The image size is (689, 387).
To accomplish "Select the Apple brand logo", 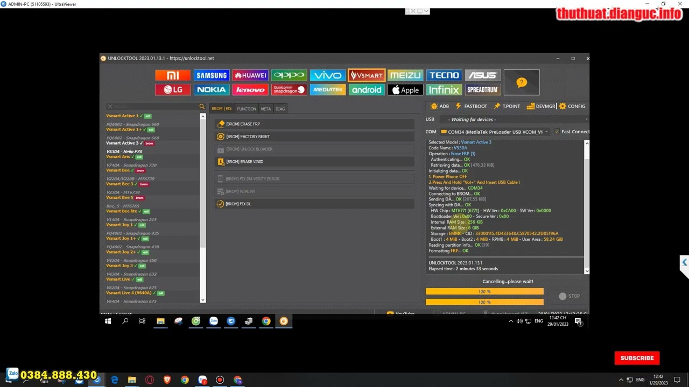I will tap(405, 90).
